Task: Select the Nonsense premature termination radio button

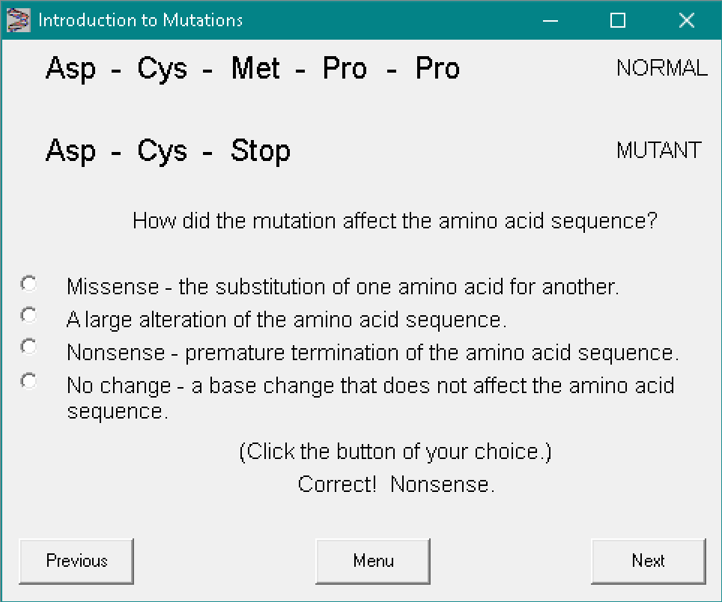Action: click(28, 347)
